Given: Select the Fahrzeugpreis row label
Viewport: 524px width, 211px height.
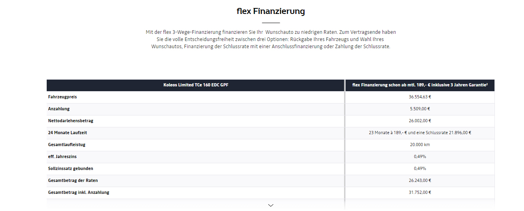Looking at the screenshot, I should pyautogui.click(x=62, y=97).
